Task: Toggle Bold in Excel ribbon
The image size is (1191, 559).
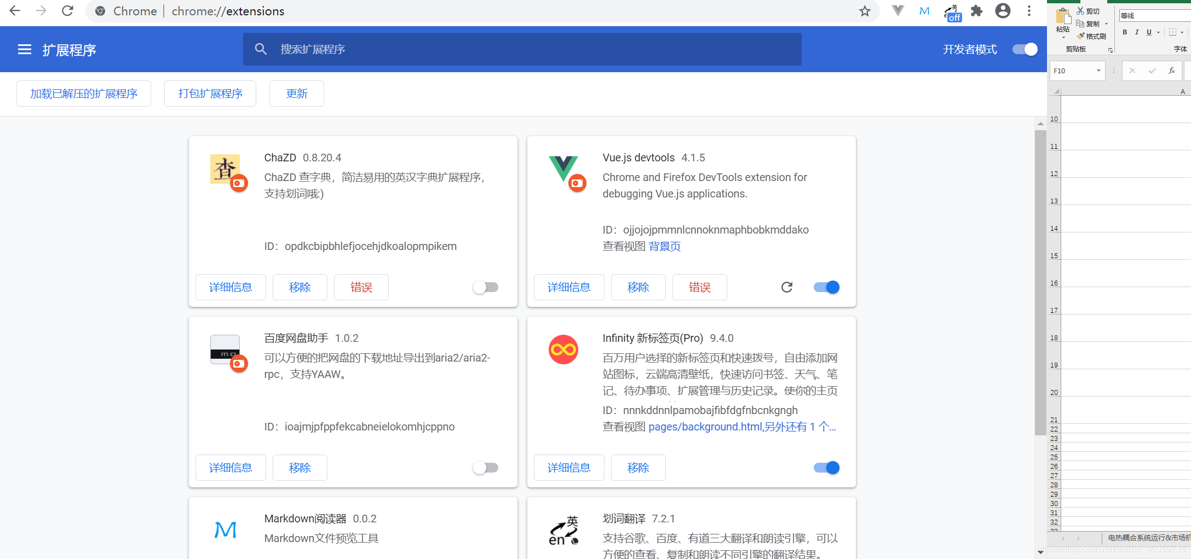Action: click(x=1125, y=32)
